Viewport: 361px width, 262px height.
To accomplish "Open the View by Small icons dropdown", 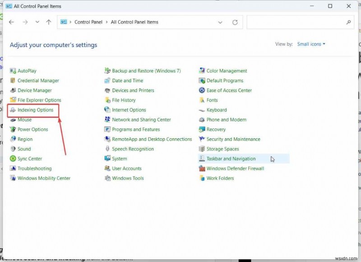I will pos(311,44).
